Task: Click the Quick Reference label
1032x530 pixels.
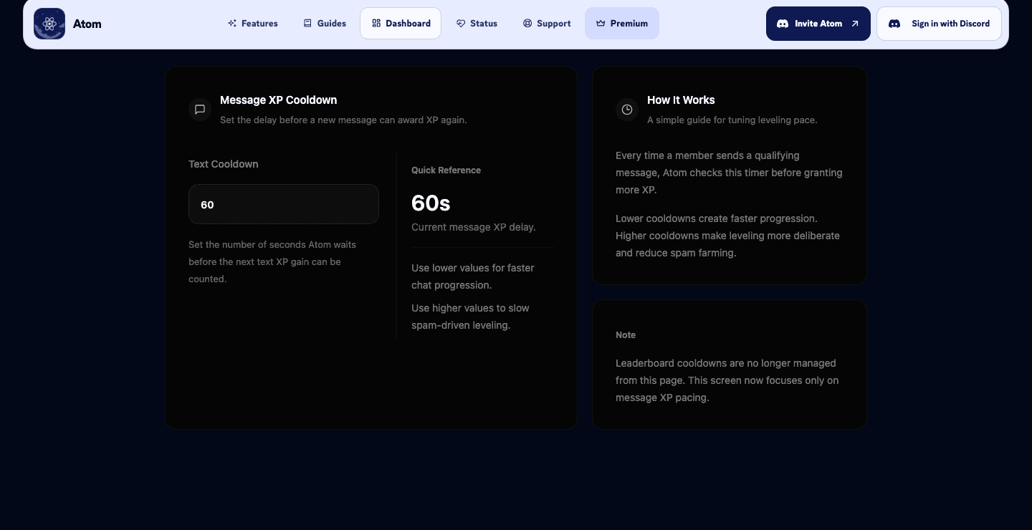Action: (446, 170)
